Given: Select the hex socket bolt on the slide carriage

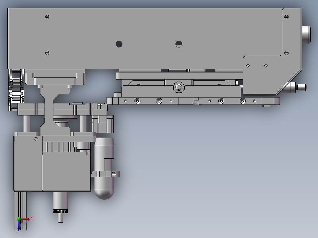Looking at the screenshot, I should click(179, 87).
